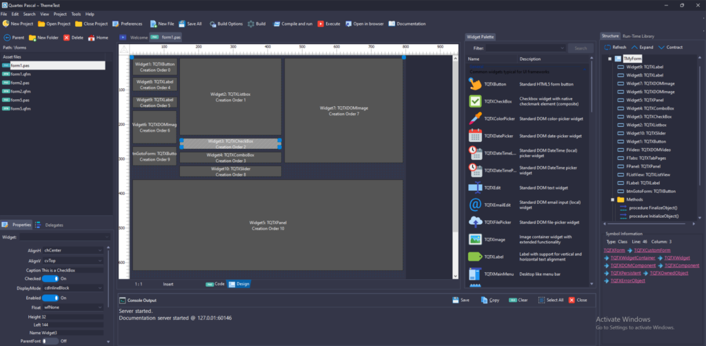The width and height of the screenshot is (706, 346).
Task: Open the Project menu
Action: [x=60, y=14]
